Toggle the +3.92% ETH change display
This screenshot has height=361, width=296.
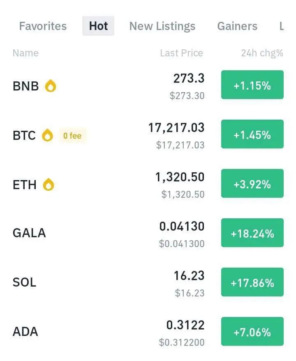[252, 183]
